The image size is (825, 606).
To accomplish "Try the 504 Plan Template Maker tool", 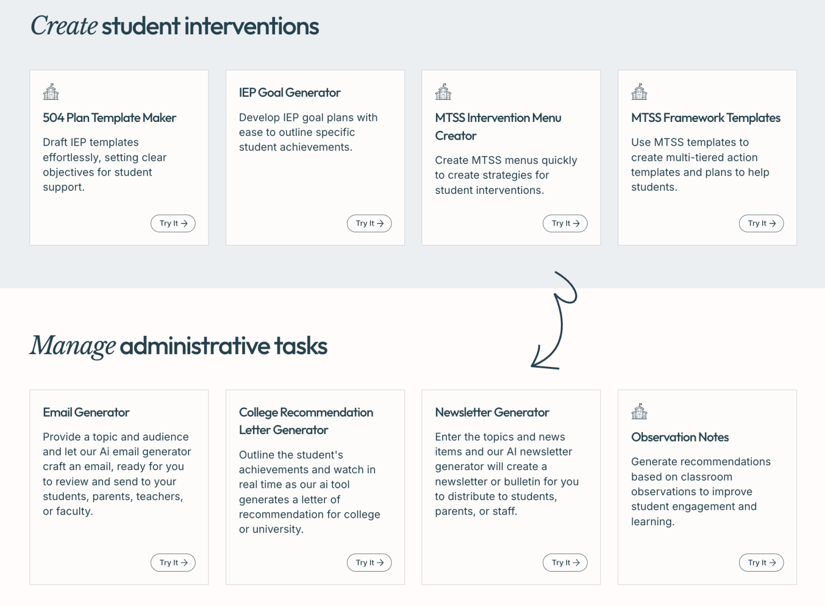I will [173, 223].
